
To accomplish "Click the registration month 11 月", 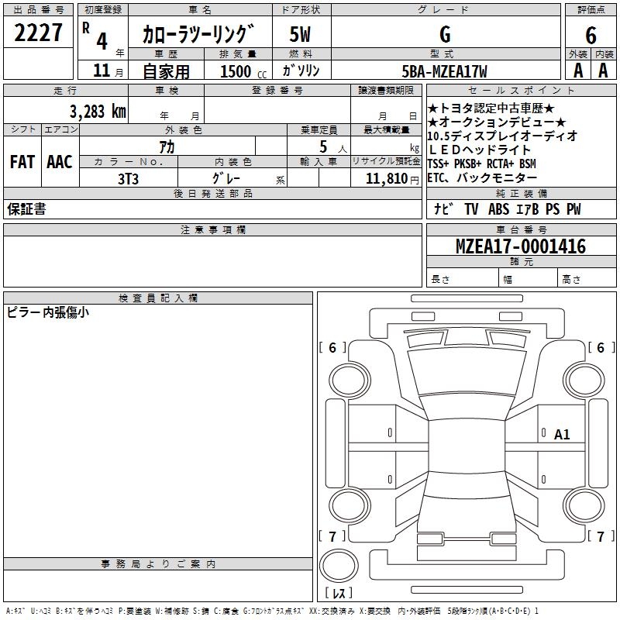I will 108,71.
